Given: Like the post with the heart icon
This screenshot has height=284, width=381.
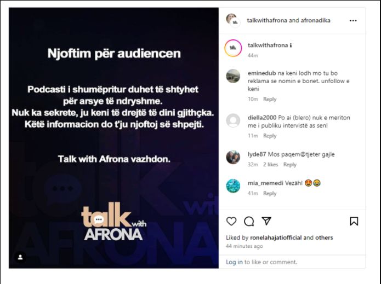Looking at the screenshot, I should click(231, 221).
